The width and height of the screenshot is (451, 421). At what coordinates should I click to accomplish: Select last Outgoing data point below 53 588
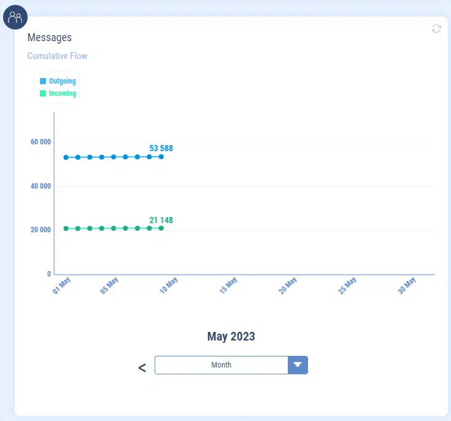point(161,157)
